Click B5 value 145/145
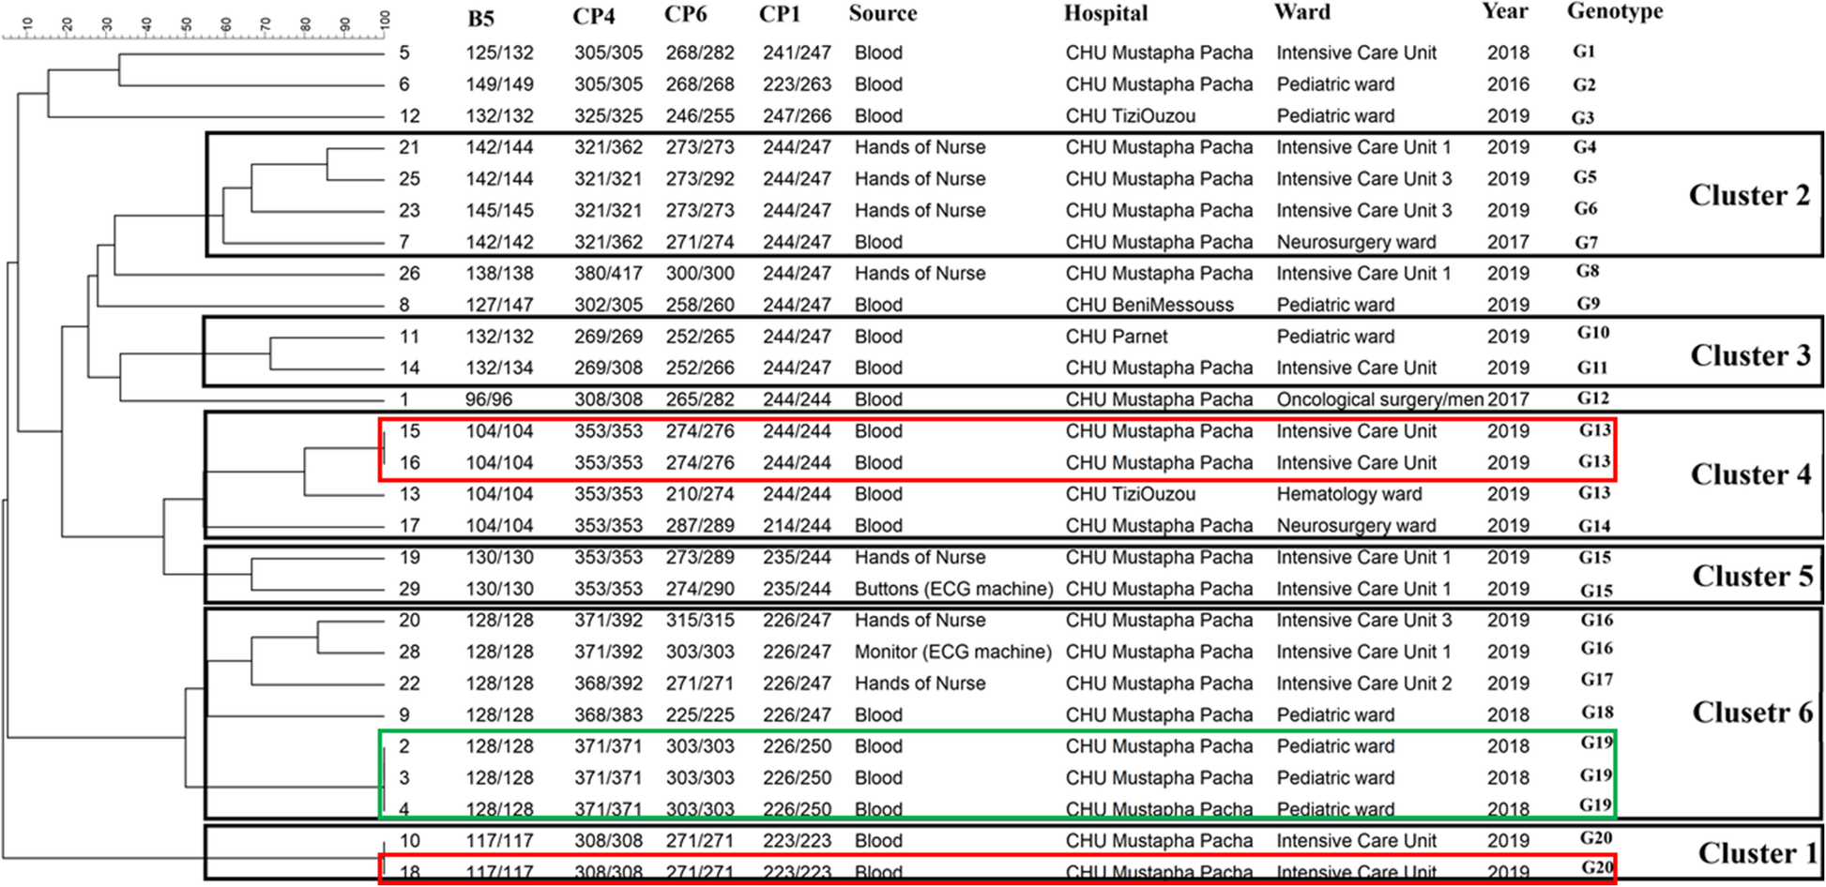1826x887 pixels. (500, 211)
